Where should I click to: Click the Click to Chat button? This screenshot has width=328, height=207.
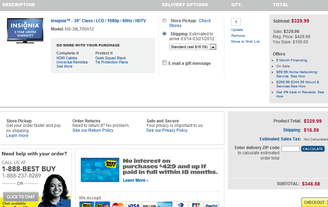pyautogui.click(x=21, y=197)
